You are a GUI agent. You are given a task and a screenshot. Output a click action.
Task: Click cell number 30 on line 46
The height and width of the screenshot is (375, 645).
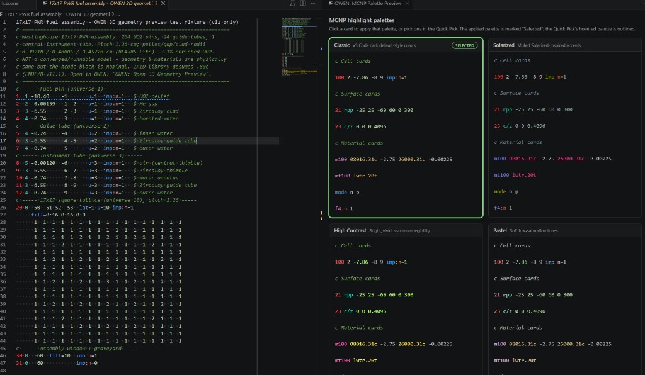coord(19,355)
